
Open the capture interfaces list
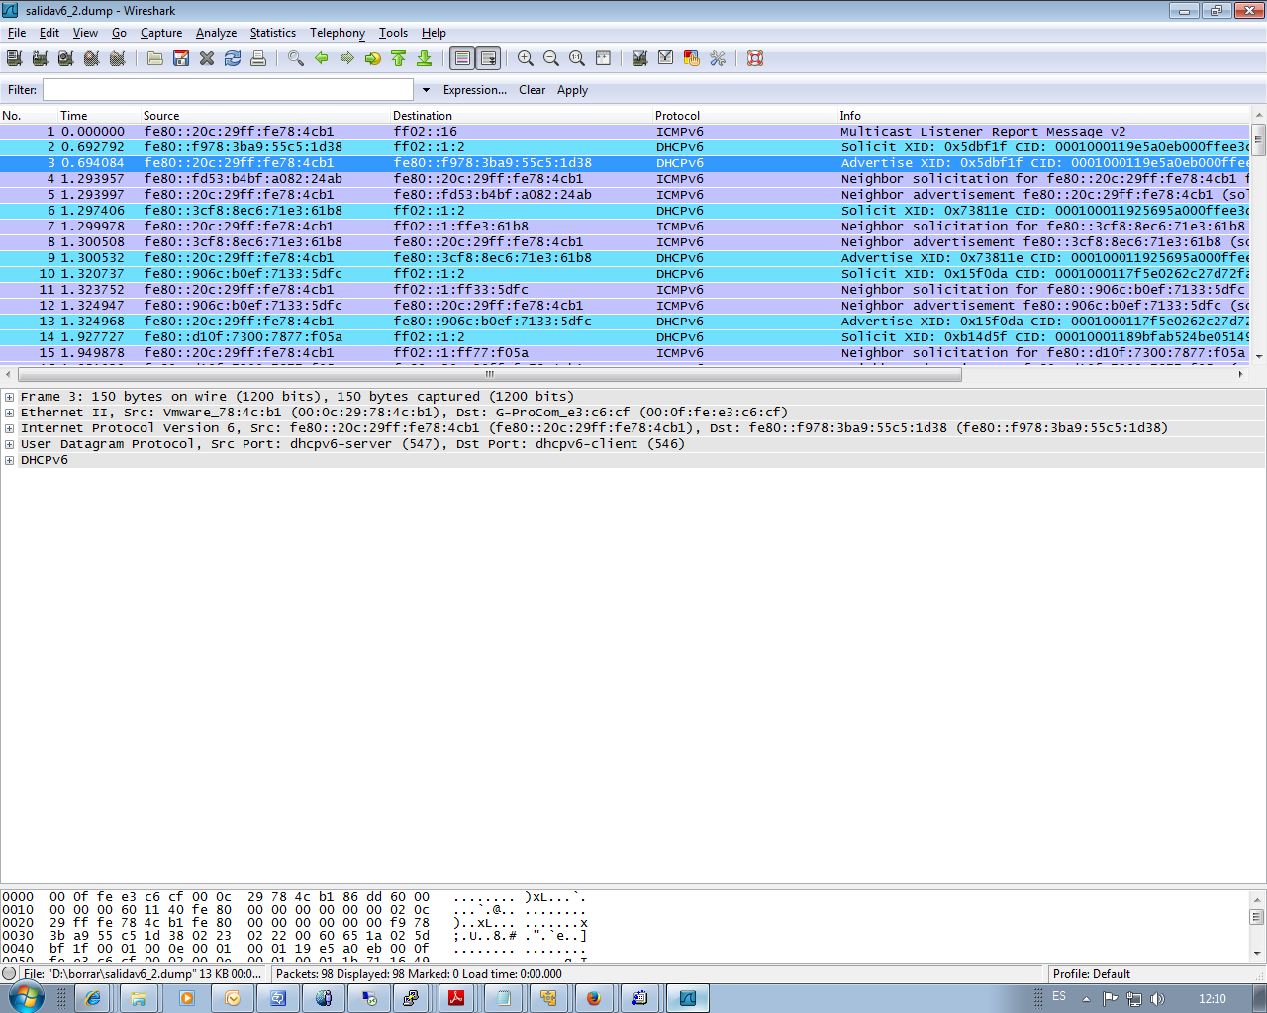(13, 58)
